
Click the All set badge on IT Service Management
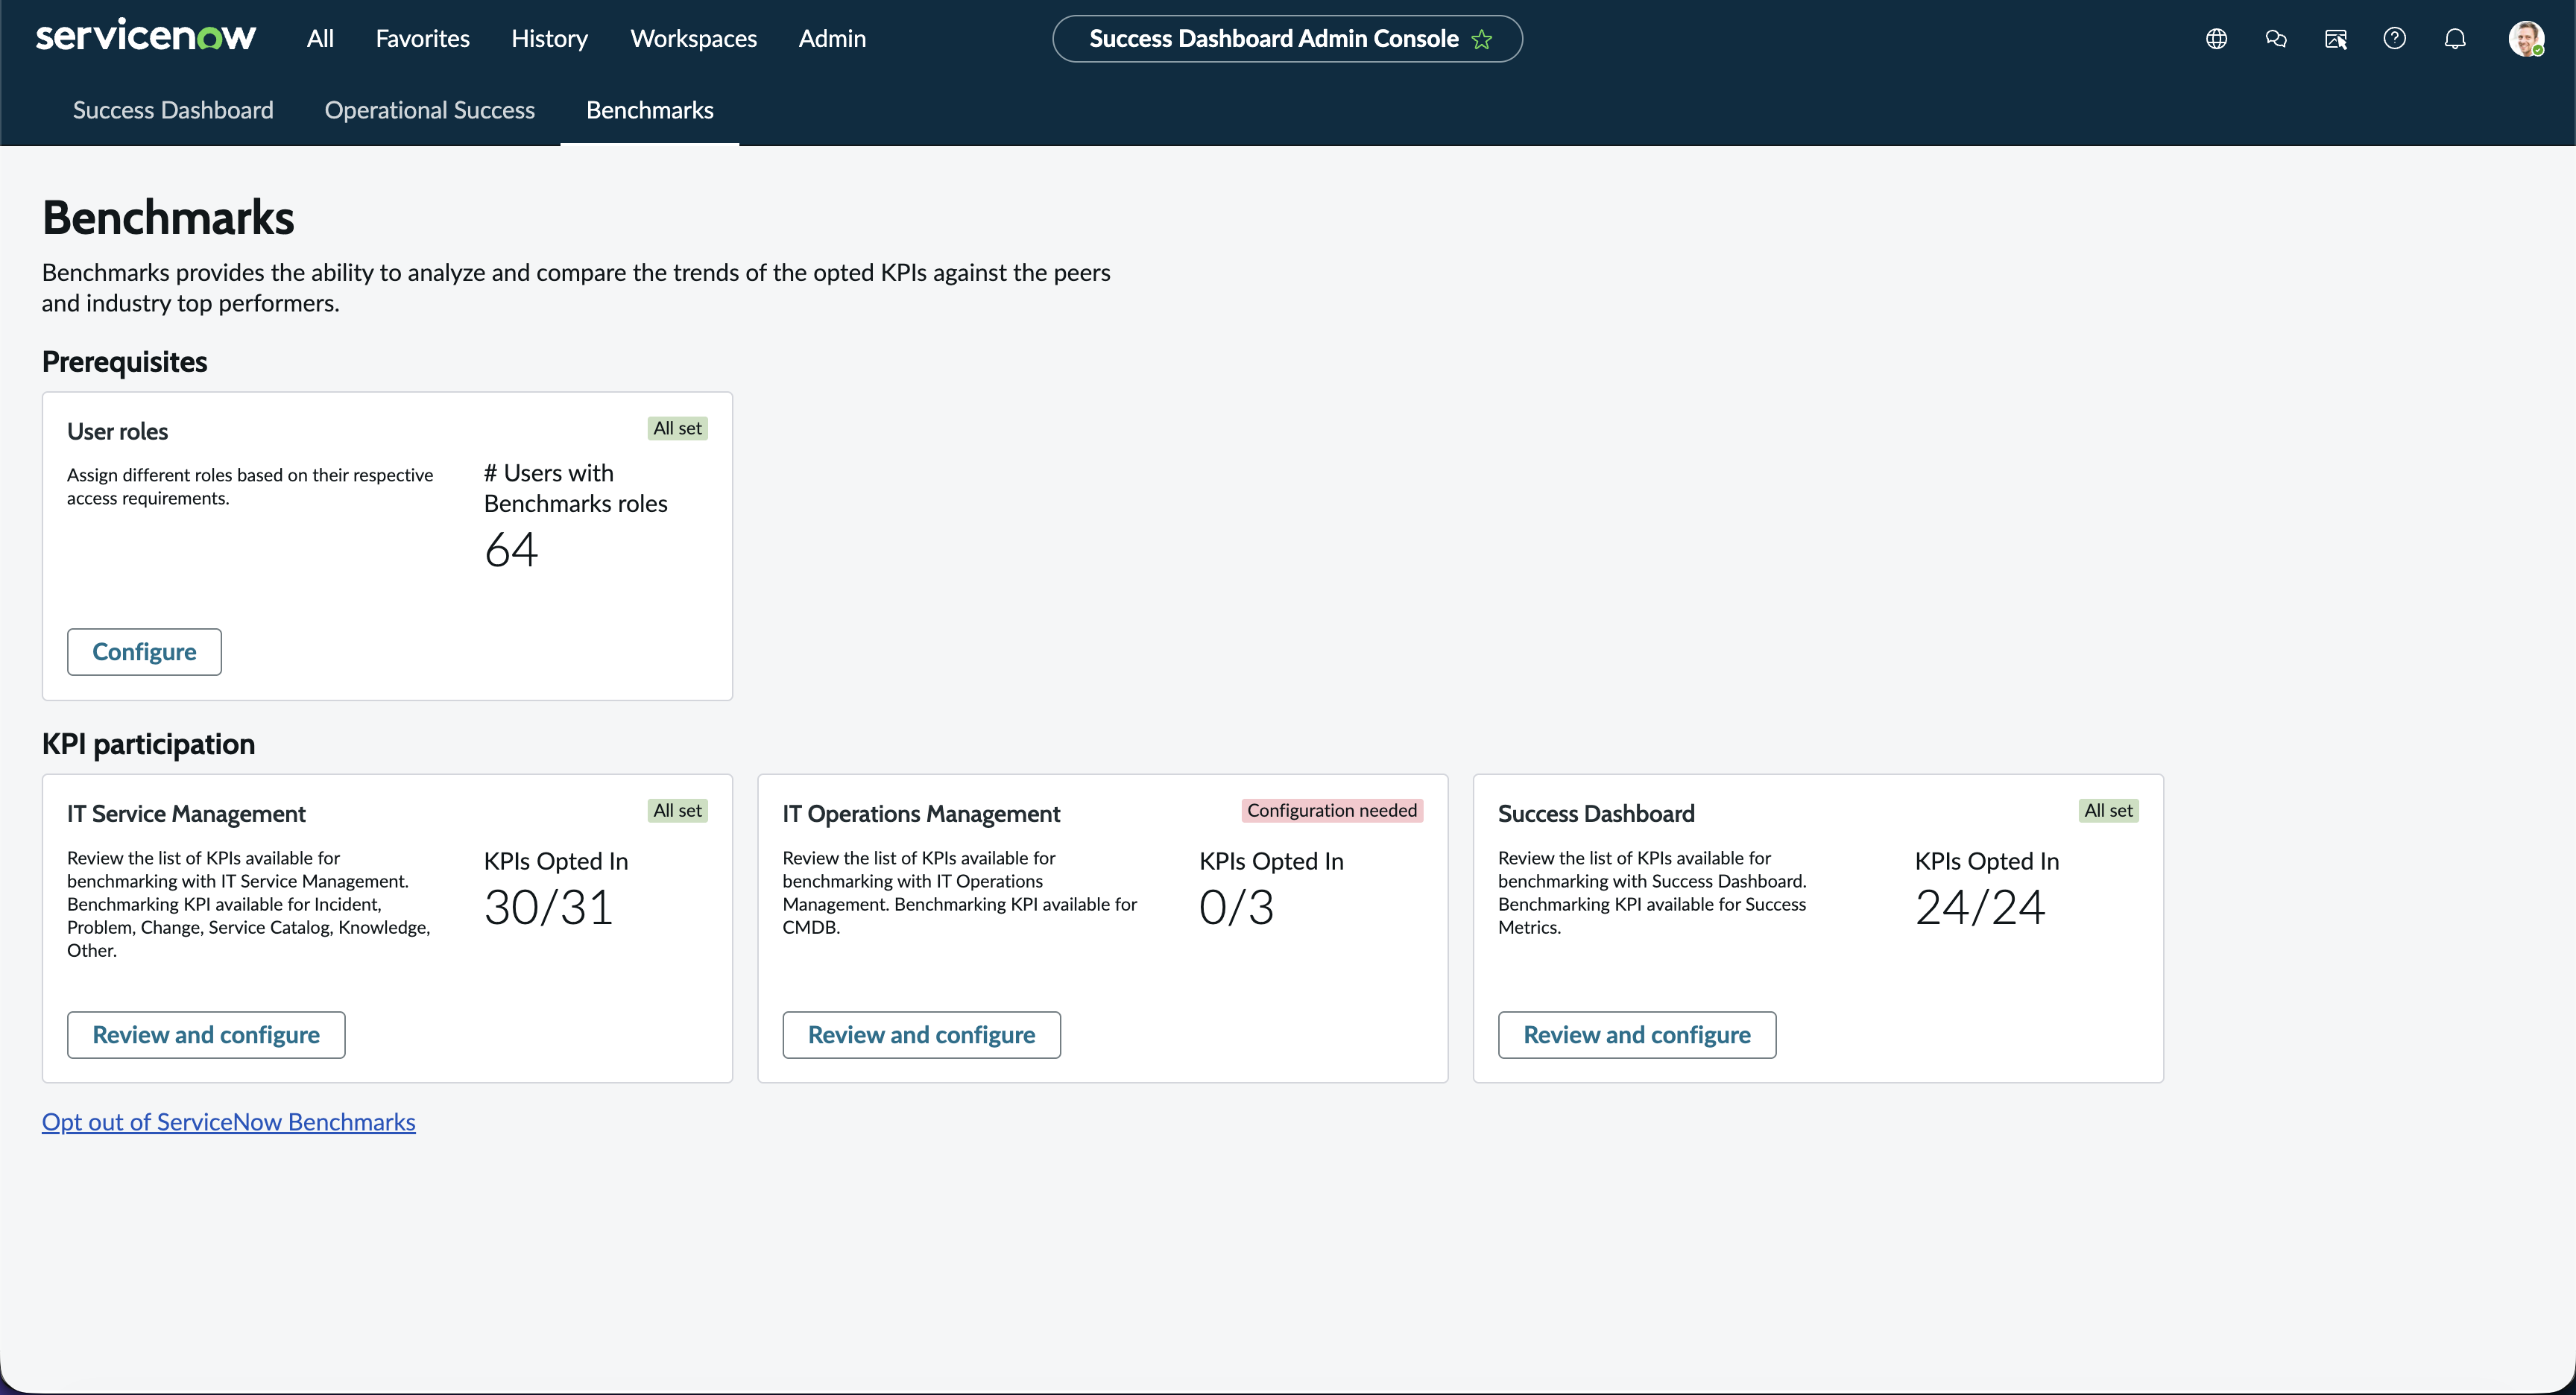pos(677,811)
